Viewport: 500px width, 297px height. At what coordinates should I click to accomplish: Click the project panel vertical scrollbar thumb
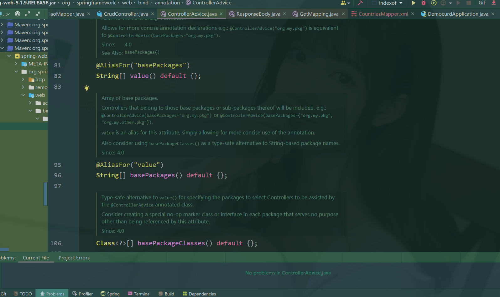coord(45,194)
